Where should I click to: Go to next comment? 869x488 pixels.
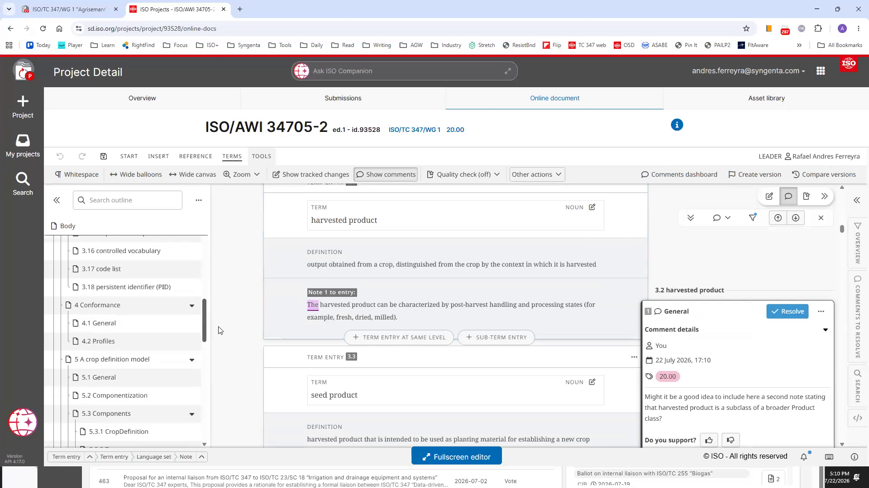795,218
